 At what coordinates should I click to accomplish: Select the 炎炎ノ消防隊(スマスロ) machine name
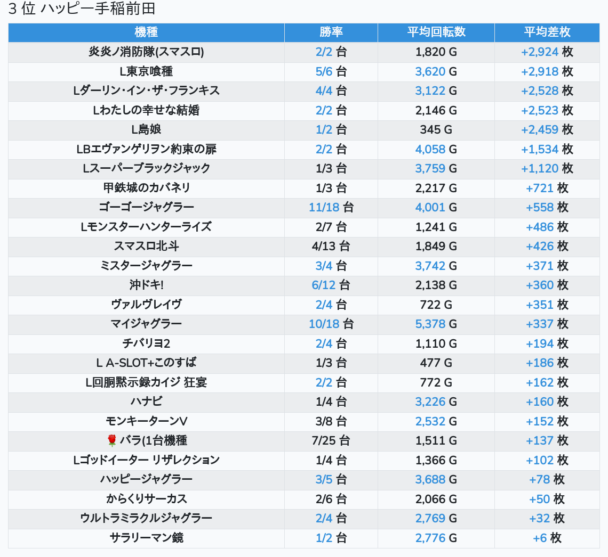pos(146,52)
